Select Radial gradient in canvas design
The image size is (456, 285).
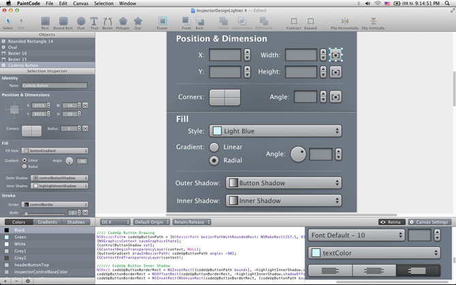(214, 161)
